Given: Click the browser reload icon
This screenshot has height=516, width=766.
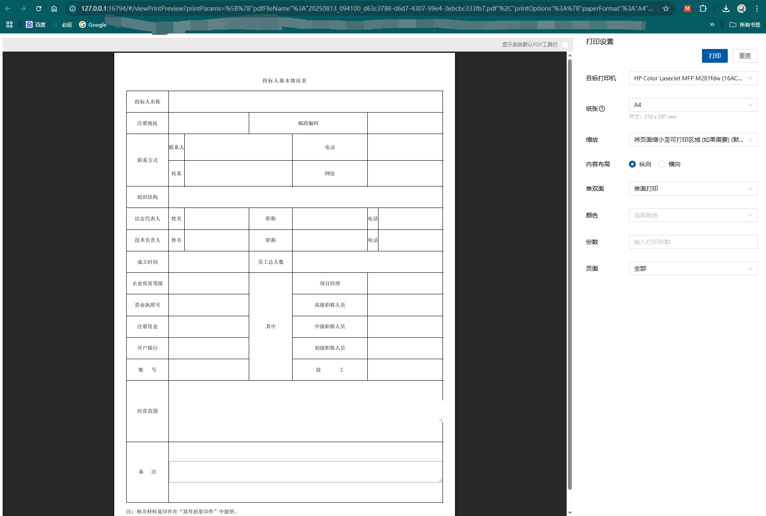Looking at the screenshot, I should pos(39,8).
